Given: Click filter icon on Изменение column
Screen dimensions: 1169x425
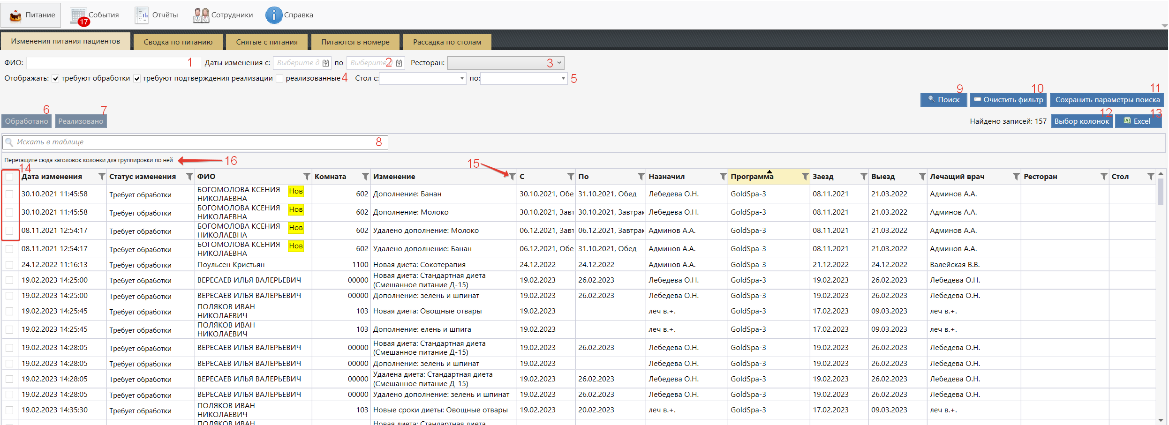Looking at the screenshot, I should pos(512,177).
